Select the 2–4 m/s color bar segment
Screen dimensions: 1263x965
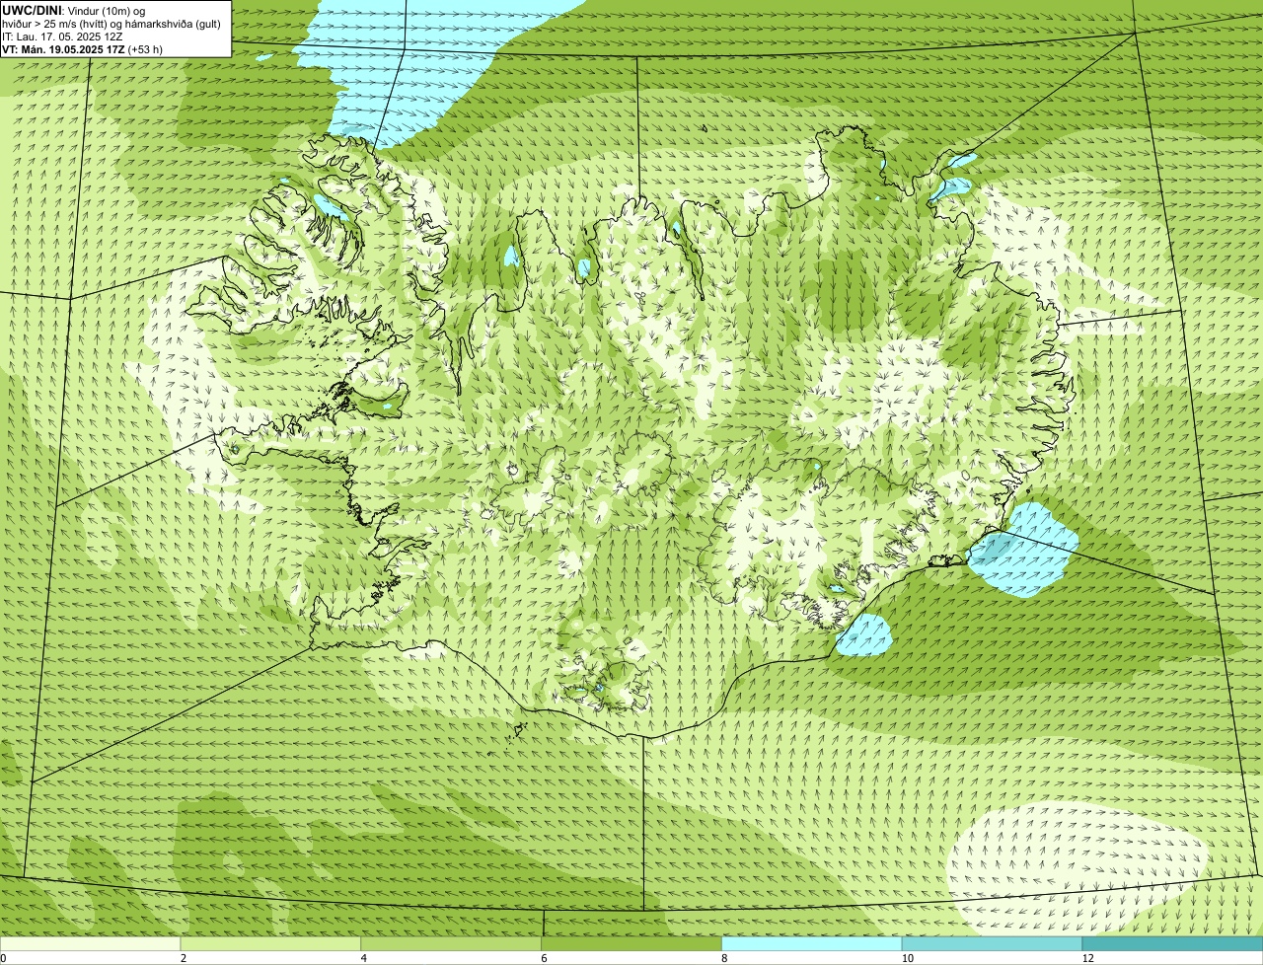pyautogui.click(x=271, y=944)
